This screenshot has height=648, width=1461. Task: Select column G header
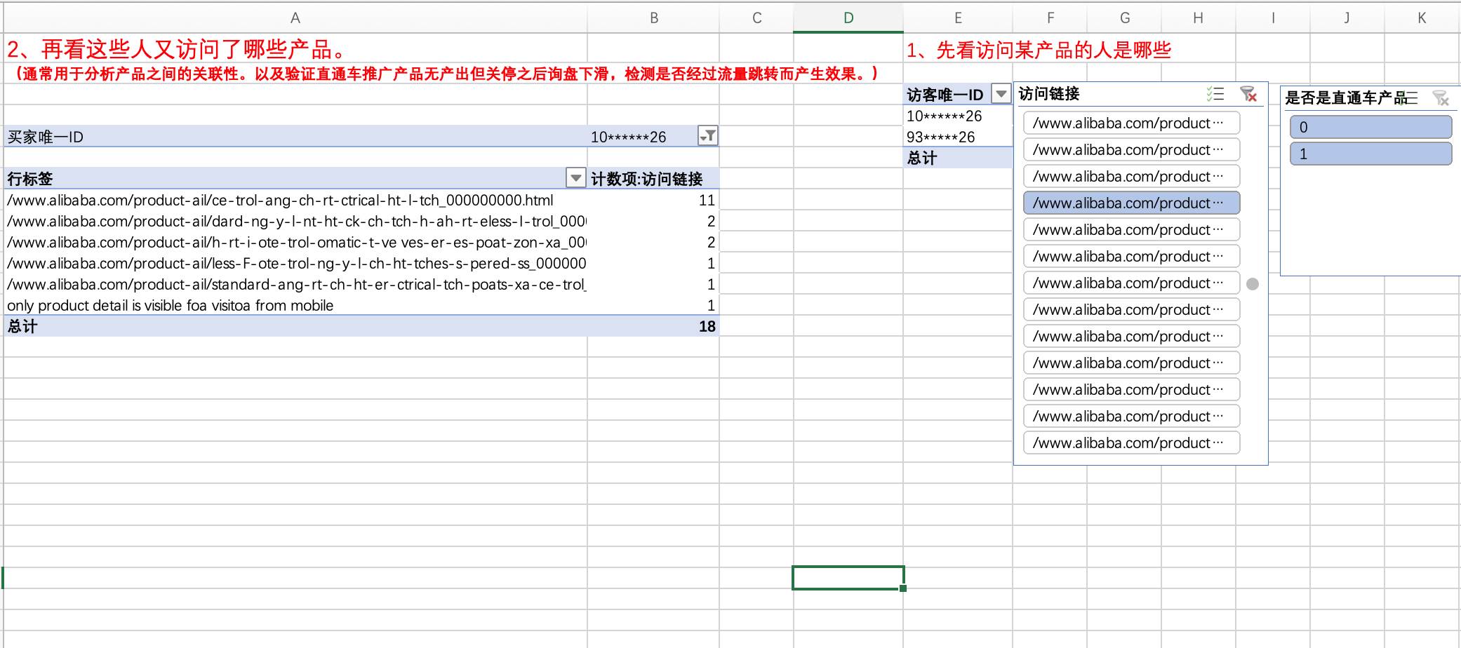(1124, 18)
